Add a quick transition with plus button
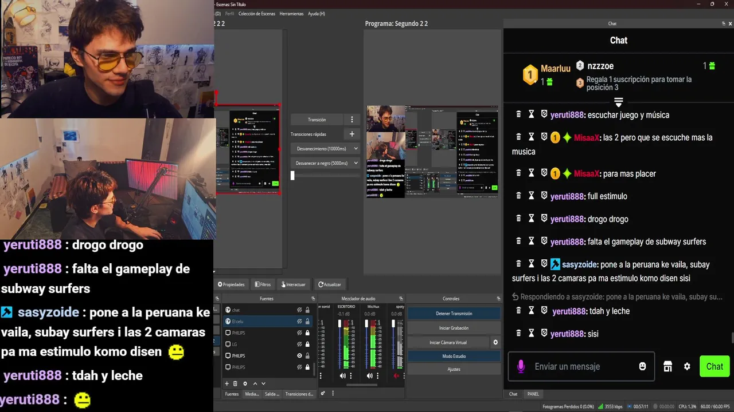Viewport: 734px width, 412px height. click(x=352, y=134)
